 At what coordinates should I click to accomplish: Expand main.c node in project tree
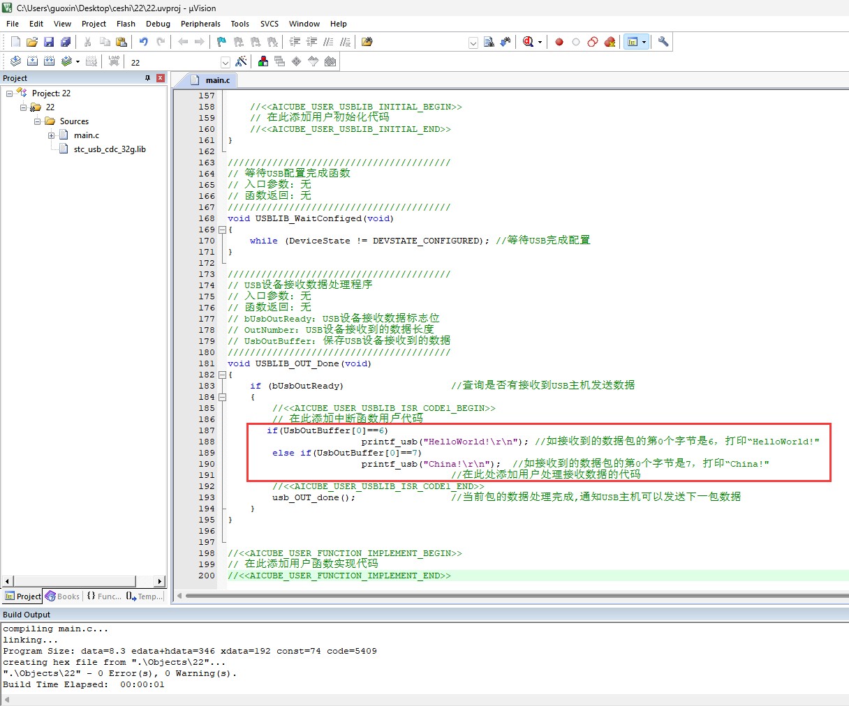point(52,135)
